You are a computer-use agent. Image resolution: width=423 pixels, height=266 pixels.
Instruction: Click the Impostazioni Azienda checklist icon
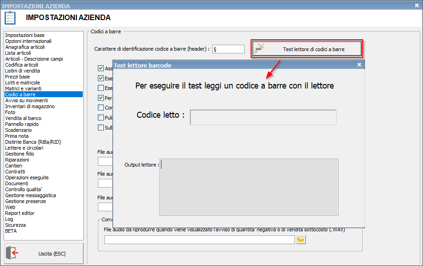coord(10,18)
